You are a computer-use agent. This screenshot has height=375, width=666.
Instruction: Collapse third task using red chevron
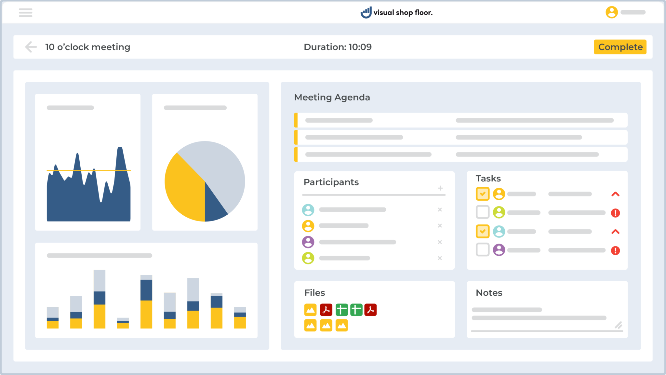point(615,232)
